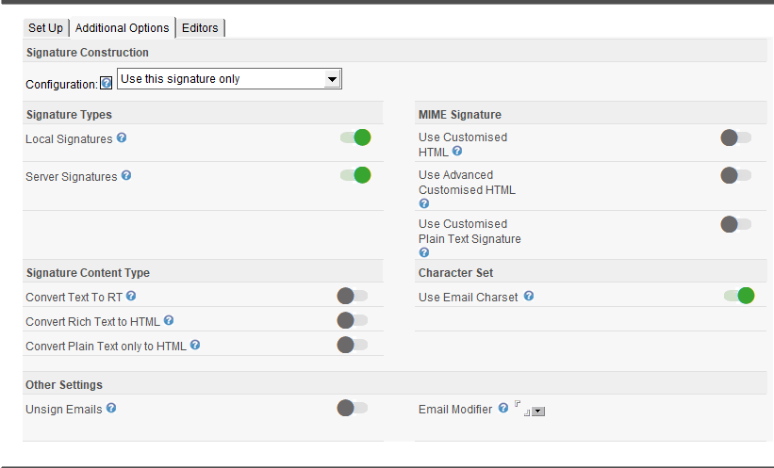Enable Unsign Emails switch
This screenshot has width=774, height=468.
click(x=352, y=409)
